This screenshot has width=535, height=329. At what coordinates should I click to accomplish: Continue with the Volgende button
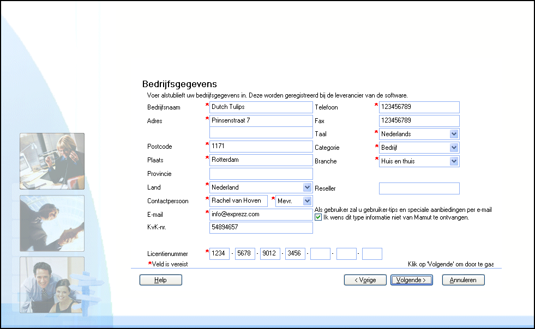(x=412, y=280)
